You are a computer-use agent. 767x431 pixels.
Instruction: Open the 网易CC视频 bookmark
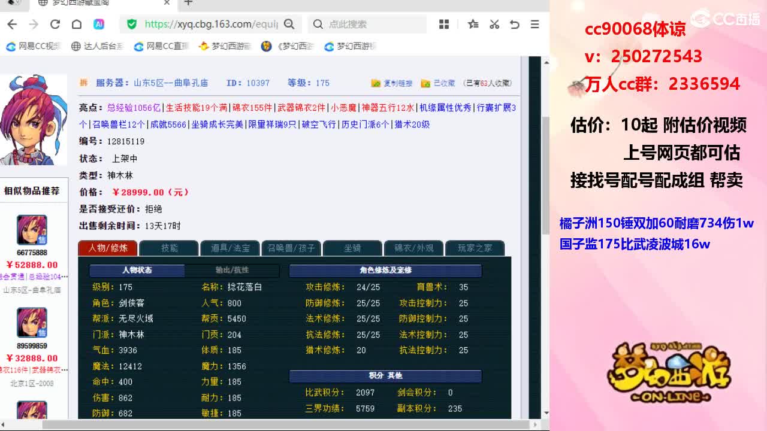(x=34, y=46)
